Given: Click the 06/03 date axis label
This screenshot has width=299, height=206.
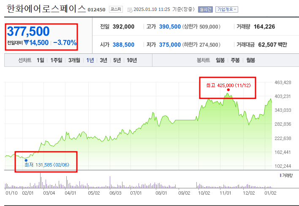Looking at the screenshot, I should point(115,193).
